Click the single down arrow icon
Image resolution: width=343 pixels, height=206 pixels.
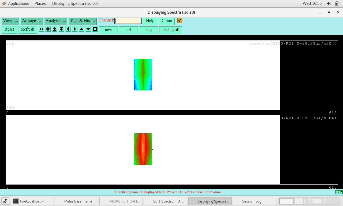(88, 29)
